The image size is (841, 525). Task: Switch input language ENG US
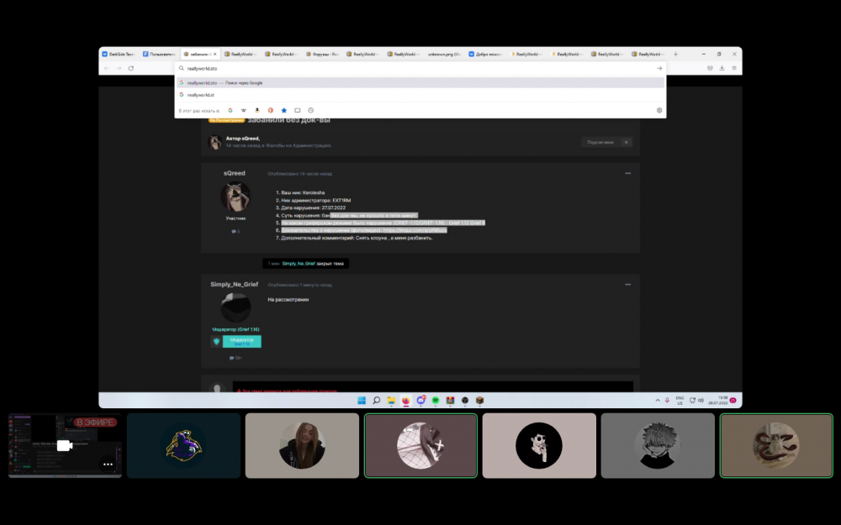pyautogui.click(x=680, y=400)
